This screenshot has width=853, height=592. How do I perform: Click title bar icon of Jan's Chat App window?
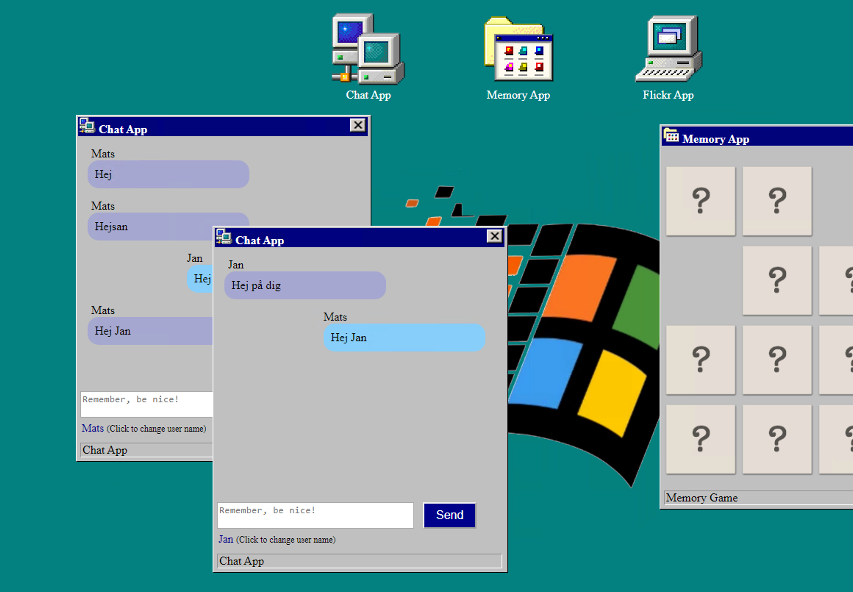[x=224, y=237]
